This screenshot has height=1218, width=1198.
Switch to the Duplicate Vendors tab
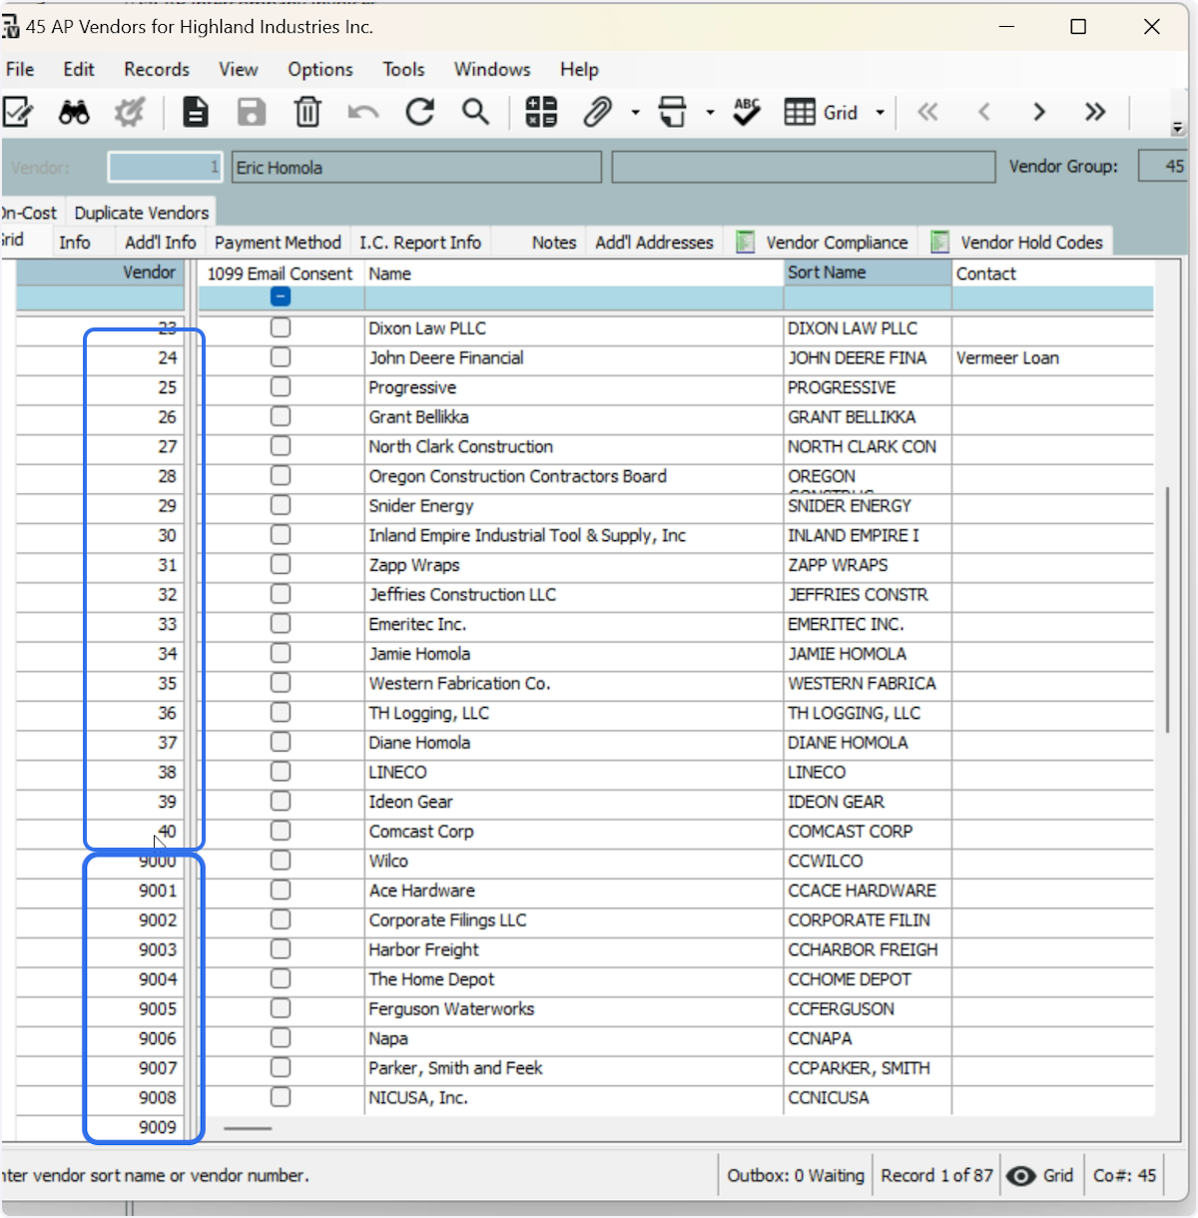[141, 213]
